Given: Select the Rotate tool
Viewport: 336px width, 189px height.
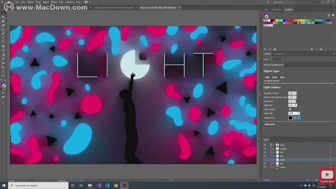Looking at the screenshot, I should [3, 42].
